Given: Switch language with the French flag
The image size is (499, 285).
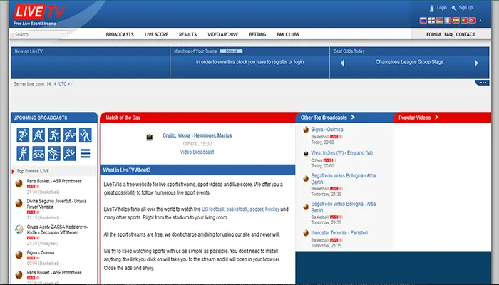Looking at the screenshot, I should pos(448,21).
